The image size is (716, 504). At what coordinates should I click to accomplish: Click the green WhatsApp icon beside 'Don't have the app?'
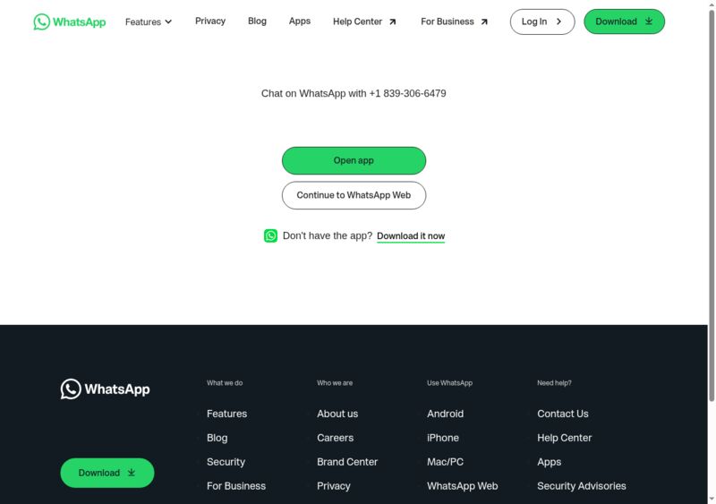pos(271,235)
